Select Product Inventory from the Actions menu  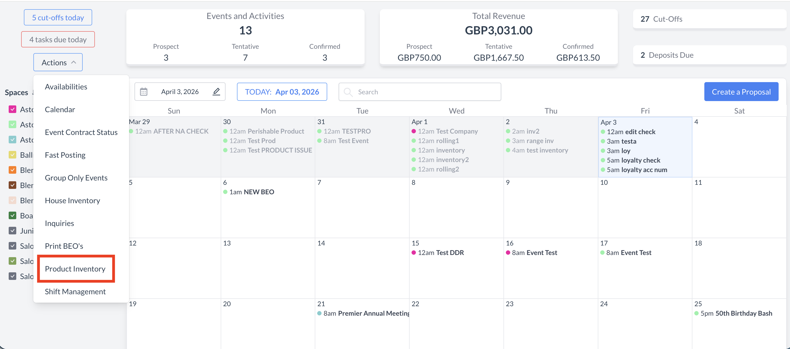75,269
